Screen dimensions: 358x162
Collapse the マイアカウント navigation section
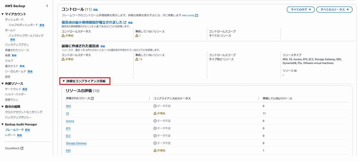[3, 14]
